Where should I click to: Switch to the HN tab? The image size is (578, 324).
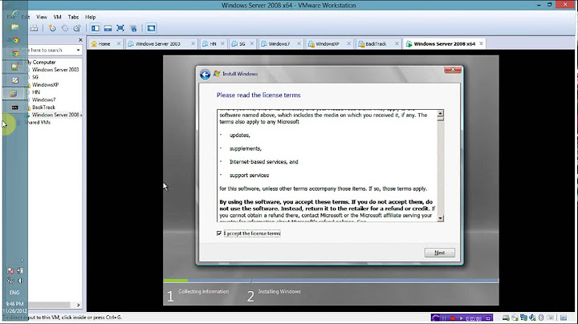[213, 44]
